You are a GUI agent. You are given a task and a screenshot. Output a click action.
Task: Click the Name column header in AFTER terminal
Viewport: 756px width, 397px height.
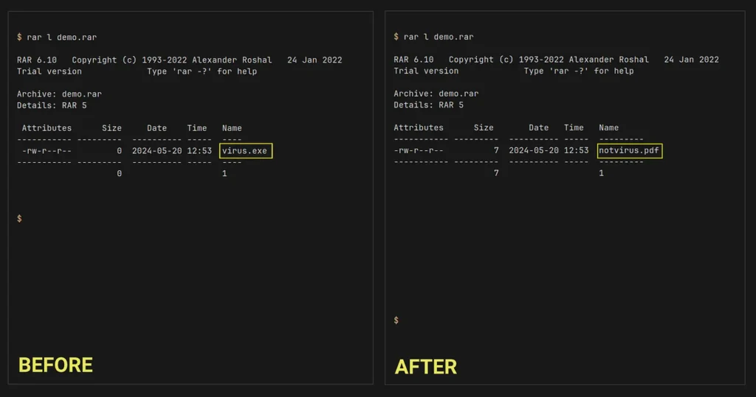pos(608,127)
